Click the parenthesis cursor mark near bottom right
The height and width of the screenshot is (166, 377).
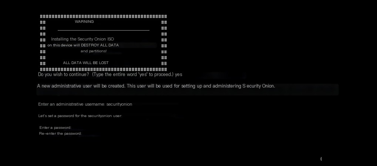pyautogui.click(x=321, y=159)
